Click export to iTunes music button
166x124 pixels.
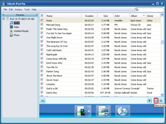(x=123, y=111)
